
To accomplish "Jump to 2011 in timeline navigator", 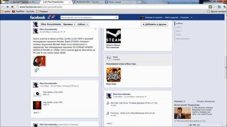I will point(178,31).
